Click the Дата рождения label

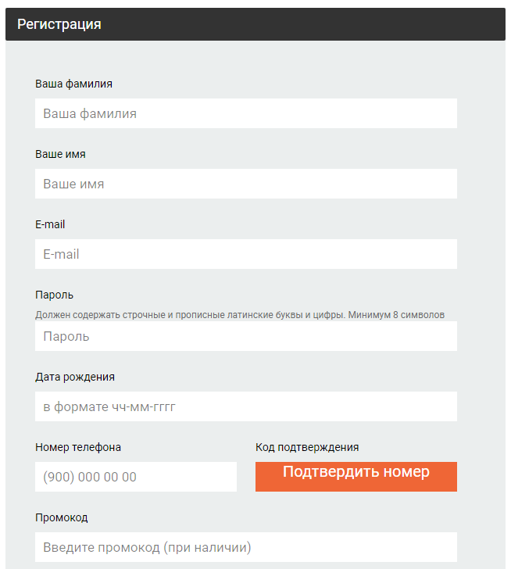pos(75,377)
